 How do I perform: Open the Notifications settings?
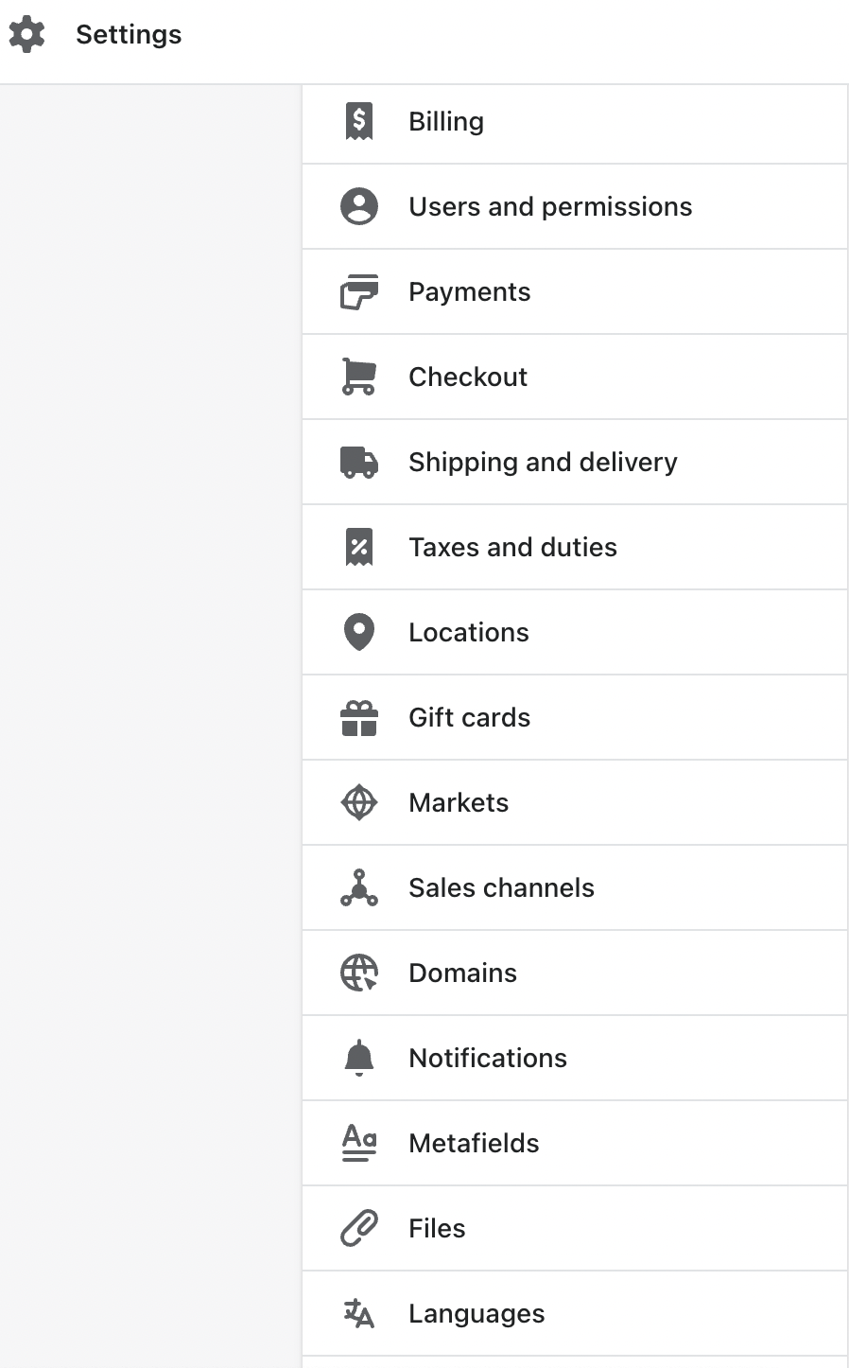487,1058
